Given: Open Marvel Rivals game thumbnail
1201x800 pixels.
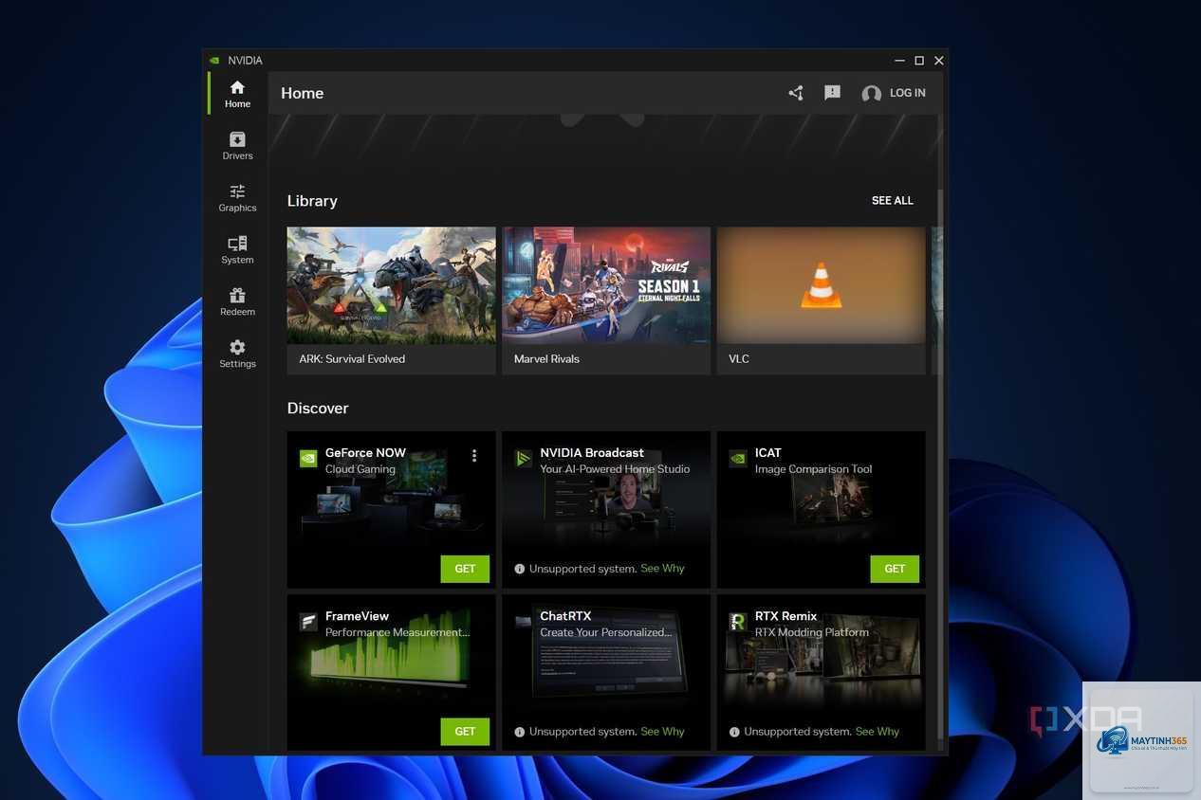Looking at the screenshot, I should pyautogui.click(x=606, y=285).
